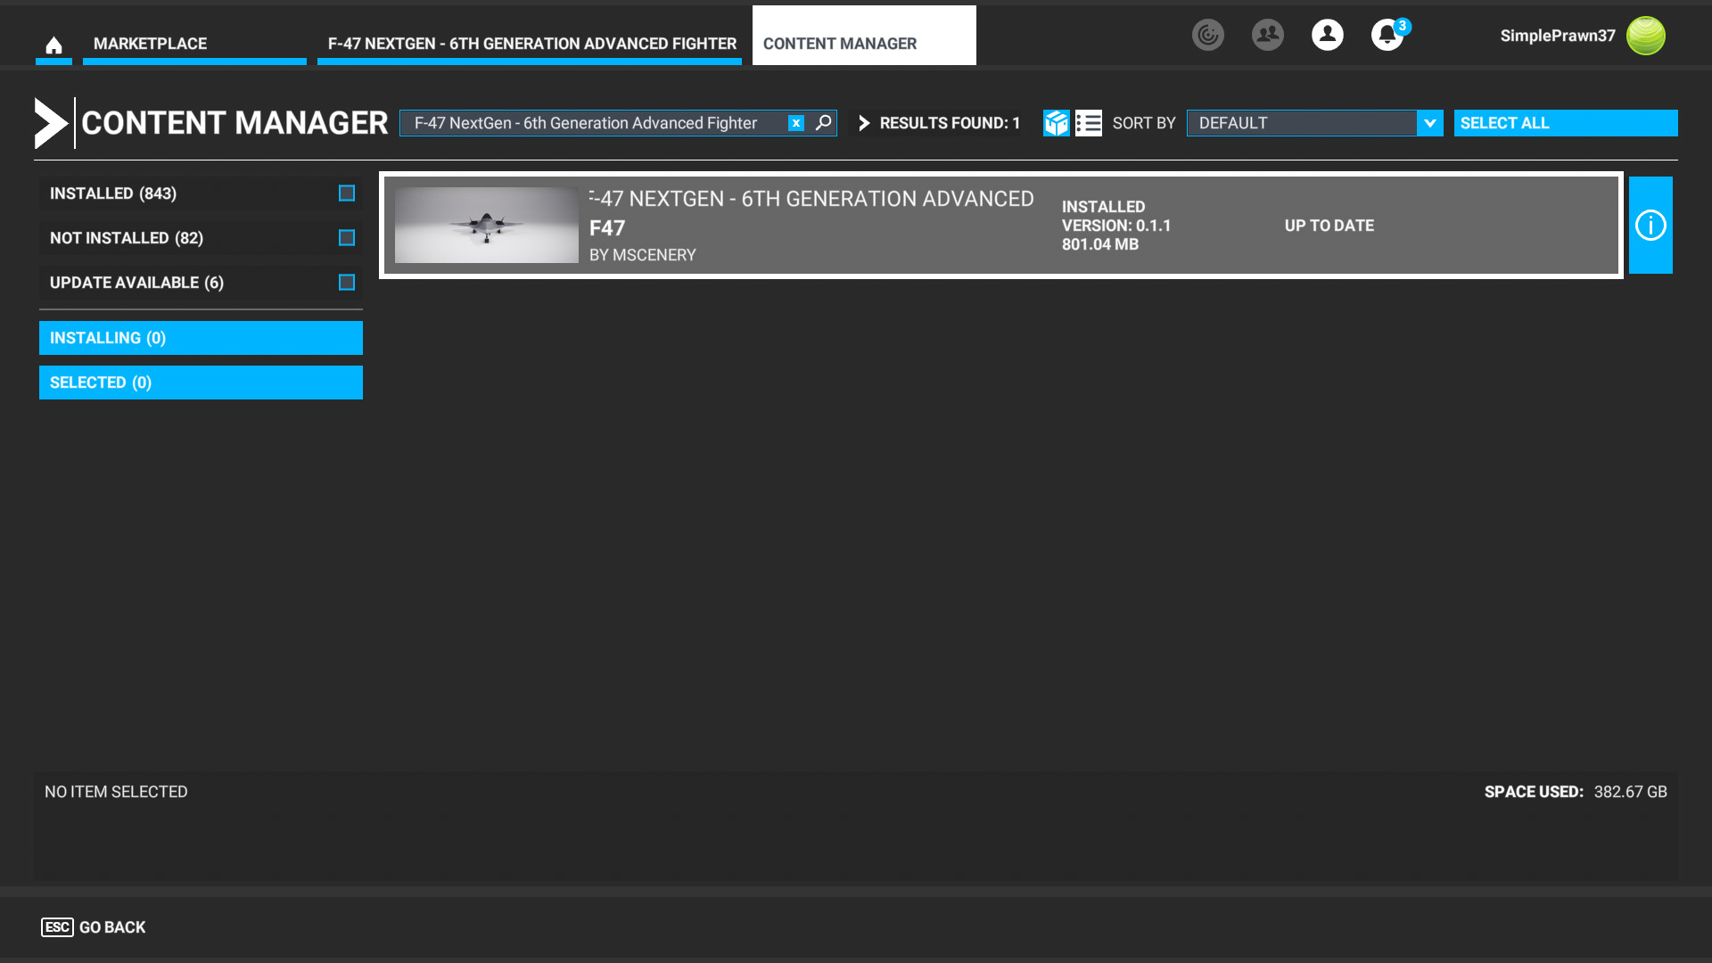
Task: Check the Update Available (6) checkbox
Action: [347, 283]
